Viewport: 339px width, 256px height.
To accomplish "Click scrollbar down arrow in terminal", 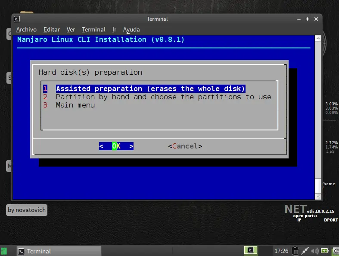I will point(318,196).
